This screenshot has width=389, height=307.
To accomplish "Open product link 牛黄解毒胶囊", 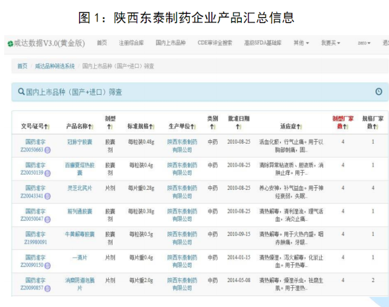I will point(80,234).
